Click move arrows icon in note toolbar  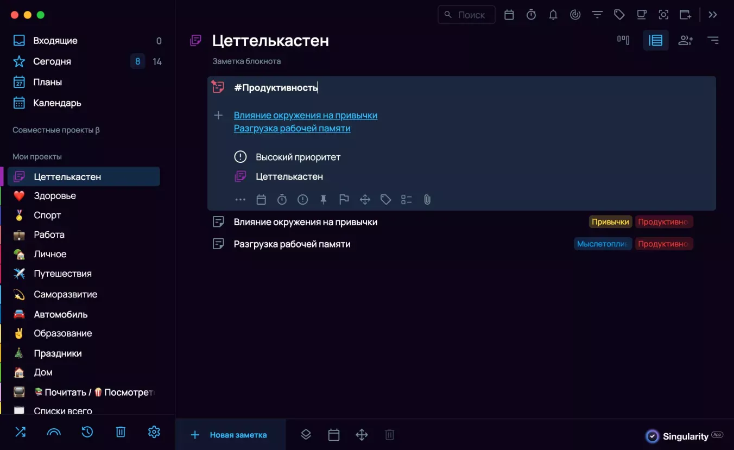(365, 200)
